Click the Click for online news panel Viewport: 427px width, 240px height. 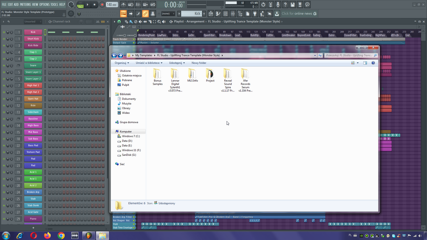point(299,14)
